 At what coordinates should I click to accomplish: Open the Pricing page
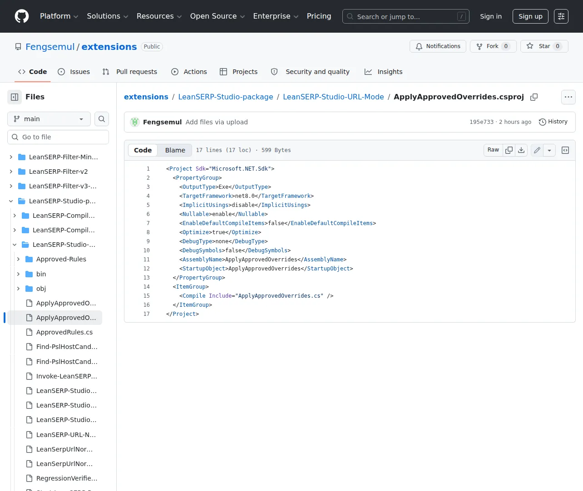(319, 16)
